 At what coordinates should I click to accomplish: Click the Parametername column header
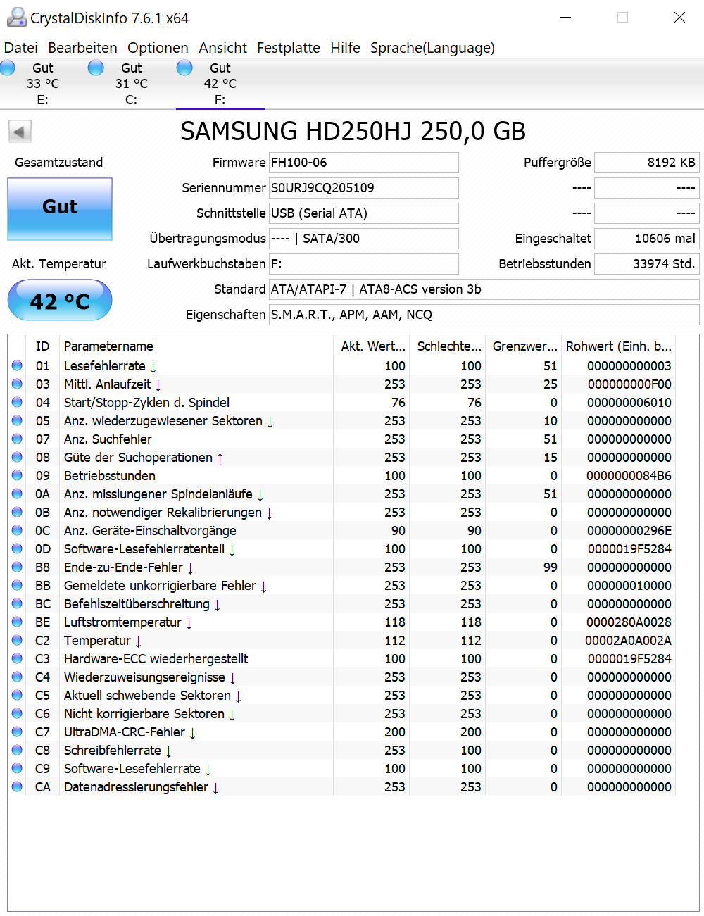click(x=196, y=346)
